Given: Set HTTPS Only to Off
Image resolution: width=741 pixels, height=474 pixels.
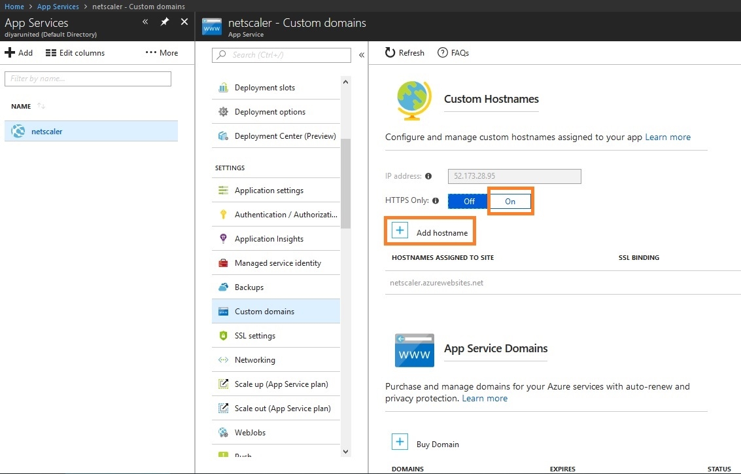Looking at the screenshot, I should click(x=469, y=201).
